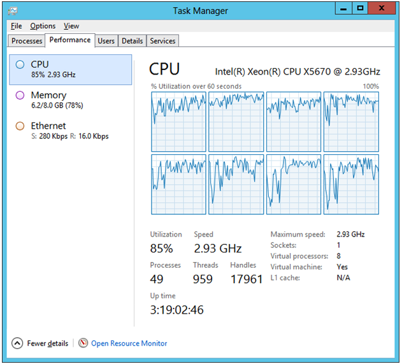Click the second CPU graph in top row
The image size is (402, 364).
[236, 122]
